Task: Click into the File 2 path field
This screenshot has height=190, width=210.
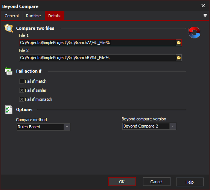Action: (x=97, y=58)
